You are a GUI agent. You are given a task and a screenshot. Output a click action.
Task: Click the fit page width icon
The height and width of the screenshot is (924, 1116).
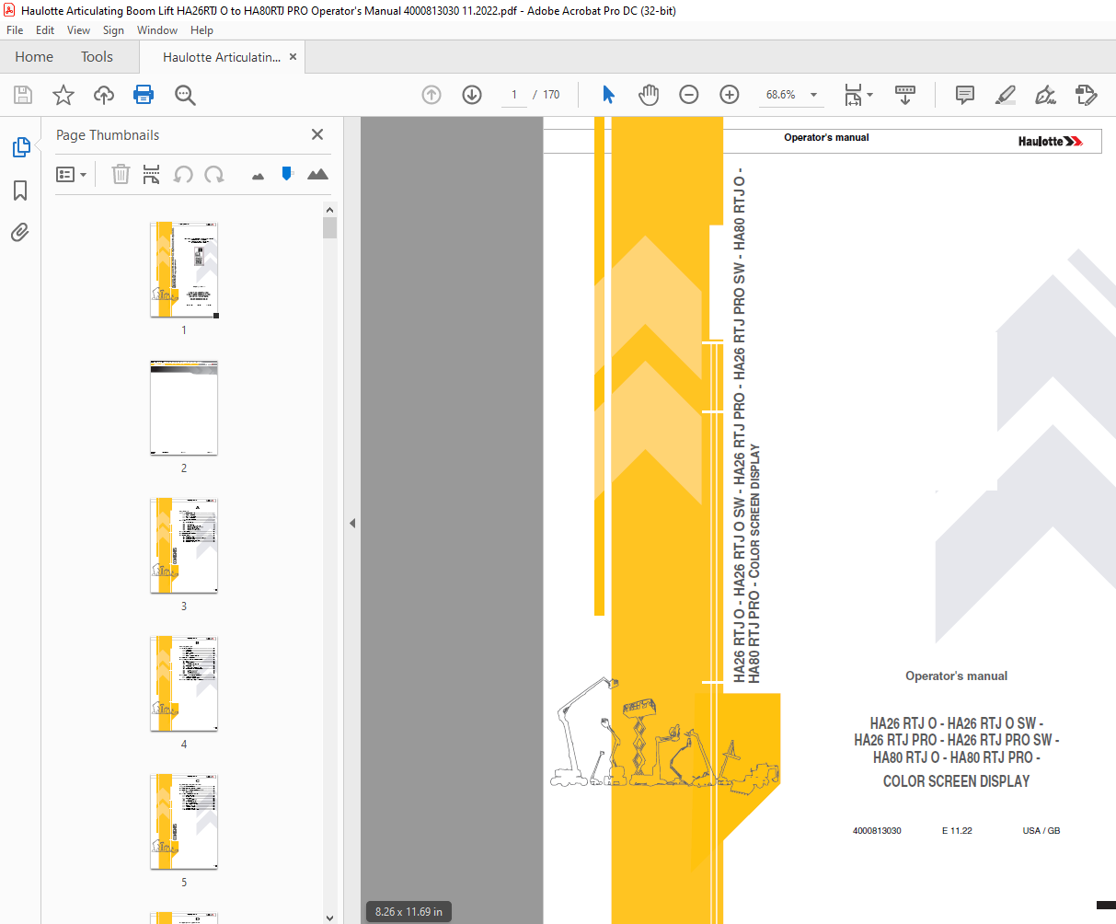pos(854,95)
